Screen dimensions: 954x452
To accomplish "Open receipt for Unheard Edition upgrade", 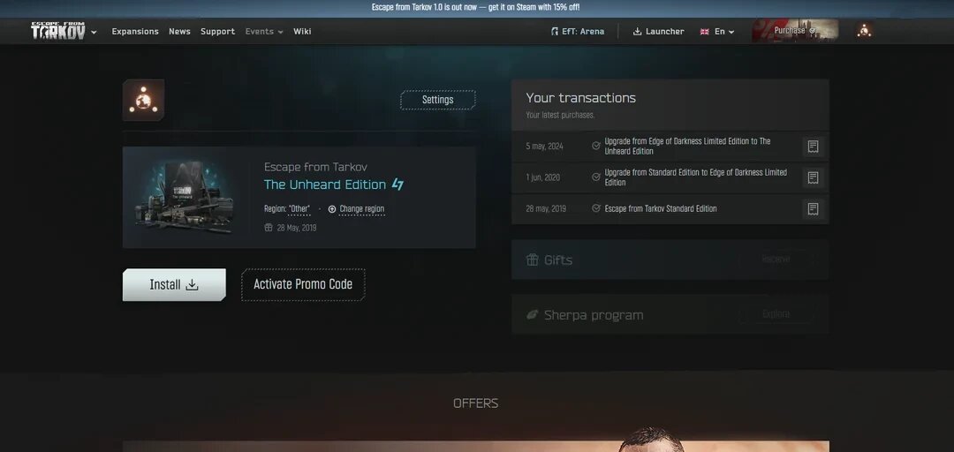I will pyautogui.click(x=813, y=147).
